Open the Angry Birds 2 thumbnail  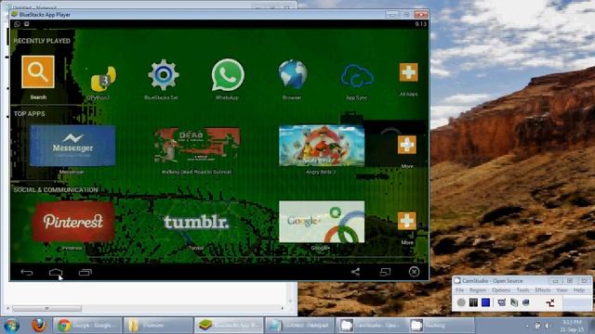322,146
